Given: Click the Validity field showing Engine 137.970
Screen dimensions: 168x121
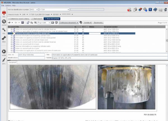Looking at the screenshot, I should pyautogui.click(x=110, y=58).
